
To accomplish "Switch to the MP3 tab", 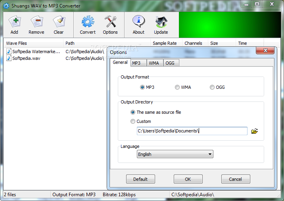I will tap(138, 63).
